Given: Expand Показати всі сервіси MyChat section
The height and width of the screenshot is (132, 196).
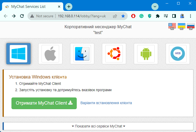Looking at the screenshot, I should tap(98, 126).
